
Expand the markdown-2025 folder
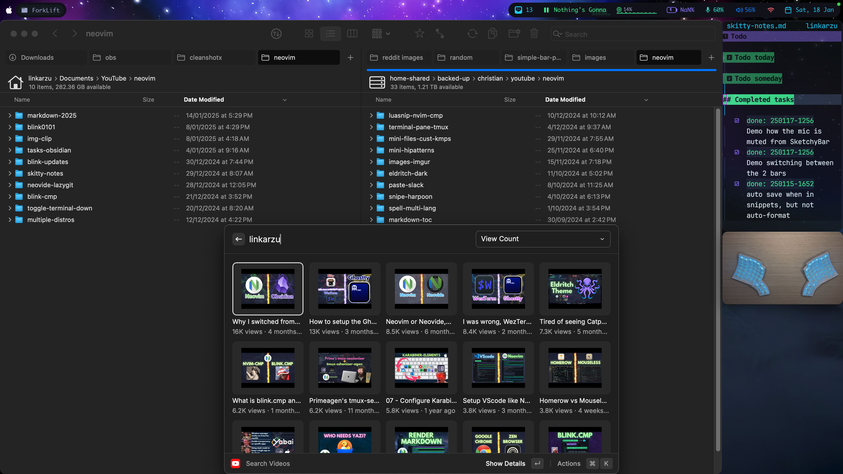[10, 116]
